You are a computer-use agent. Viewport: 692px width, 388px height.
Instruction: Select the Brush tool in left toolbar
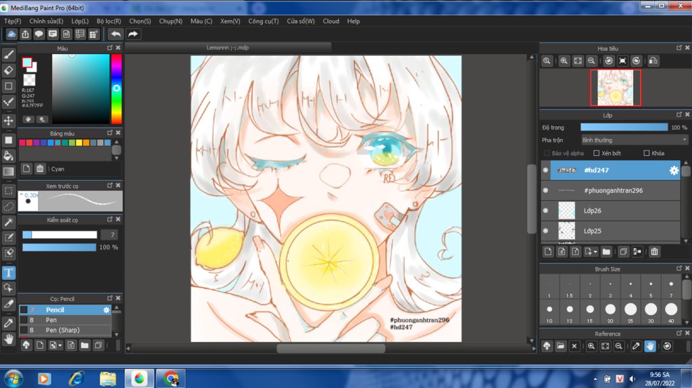pyautogui.click(x=8, y=54)
